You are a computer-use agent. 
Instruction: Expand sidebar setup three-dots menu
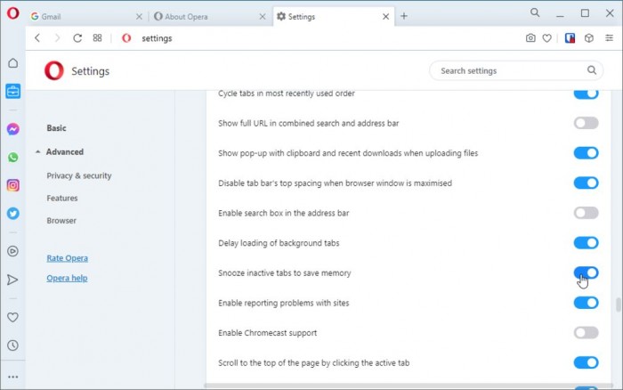pos(12,377)
